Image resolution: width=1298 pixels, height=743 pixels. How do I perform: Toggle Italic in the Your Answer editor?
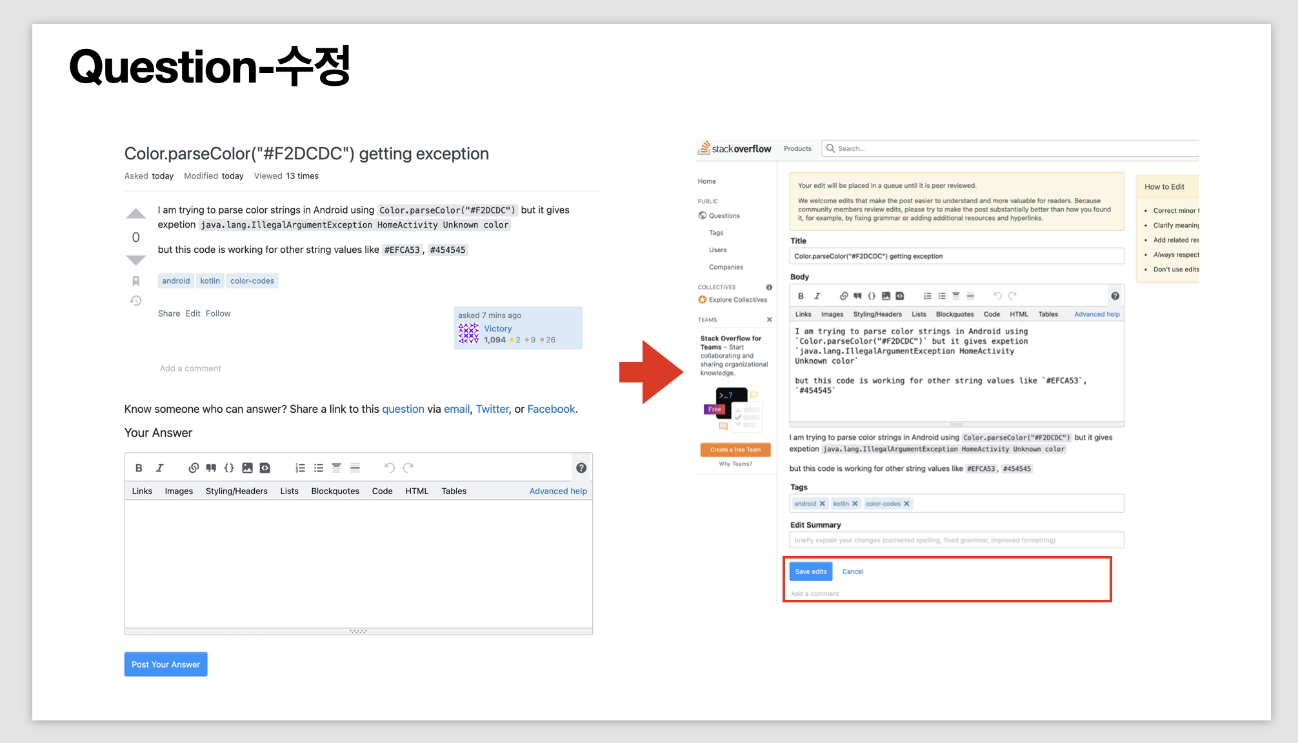click(x=159, y=468)
